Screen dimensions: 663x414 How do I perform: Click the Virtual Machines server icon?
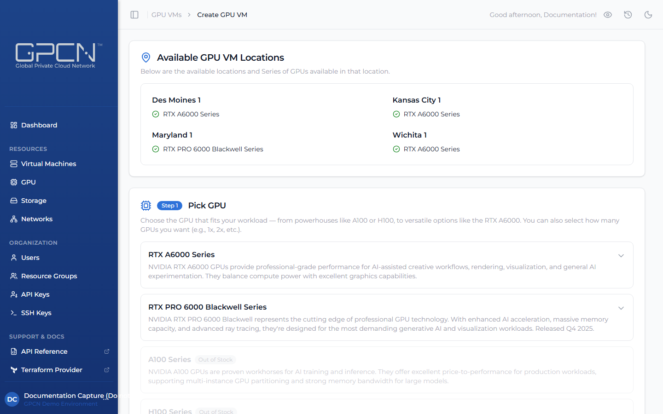coord(14,164)
